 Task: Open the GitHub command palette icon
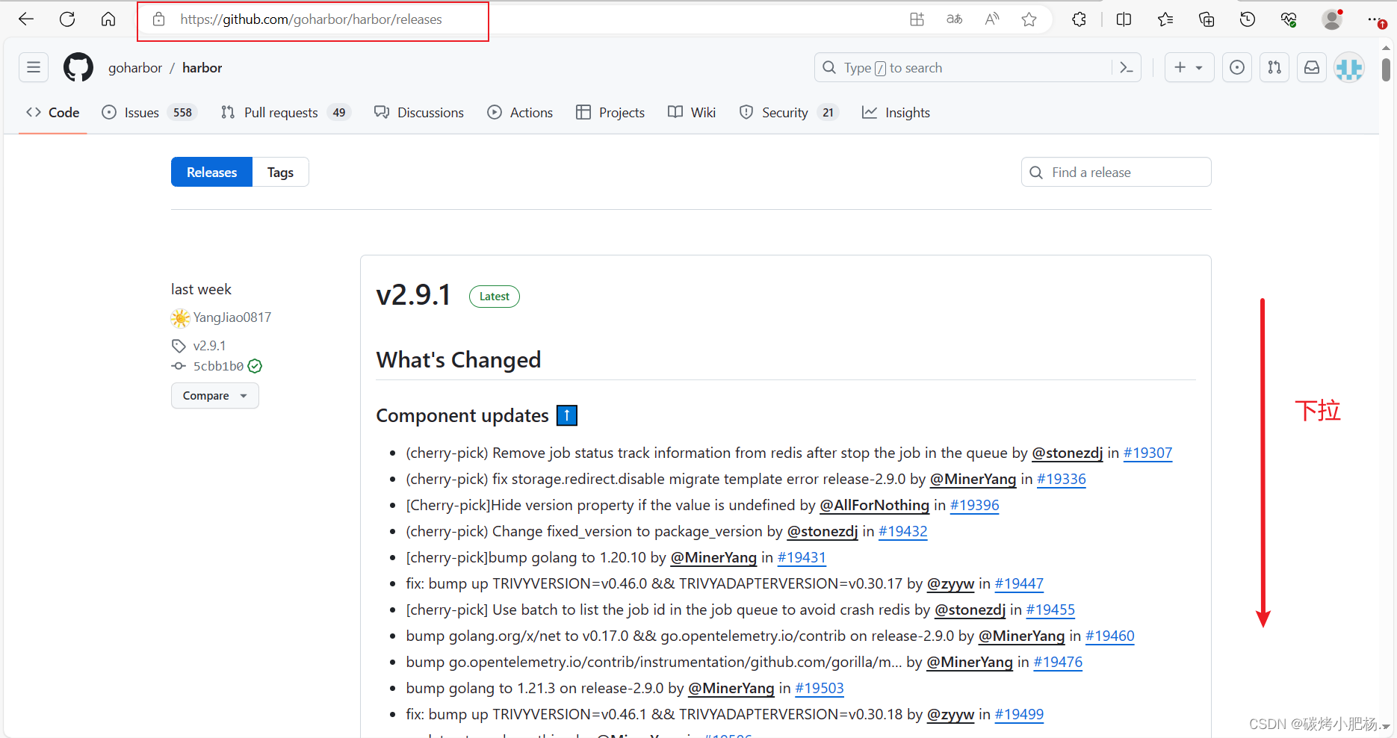pyautogui.click(x=1127, y=68)
